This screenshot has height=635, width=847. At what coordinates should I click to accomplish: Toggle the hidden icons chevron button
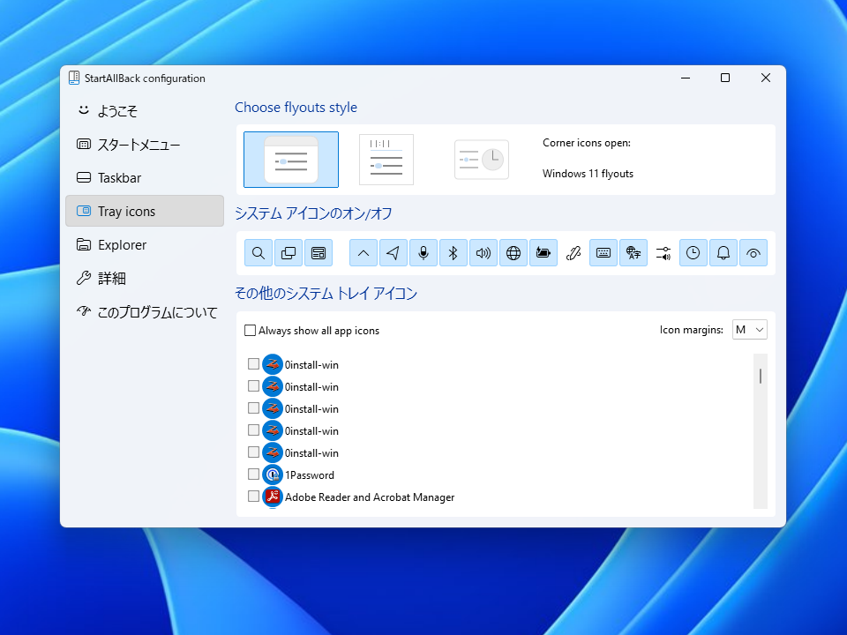pos(364,253)
